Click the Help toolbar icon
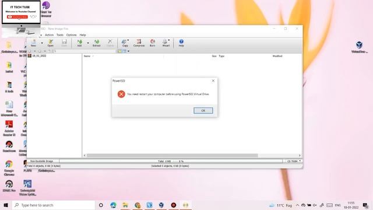This screenshot has width=373, height=210. 181,43
